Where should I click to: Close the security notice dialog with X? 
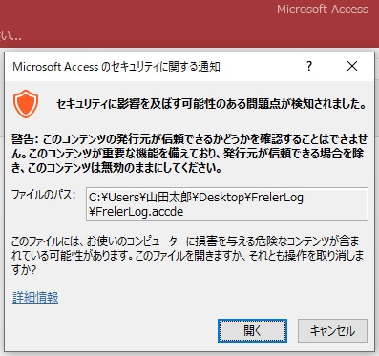click(x=352, y=66)
